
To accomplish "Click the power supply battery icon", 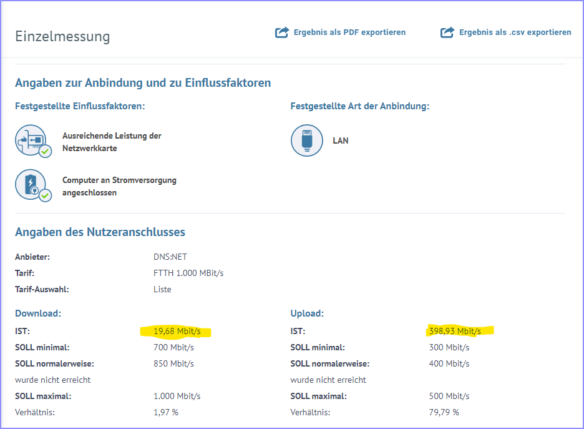I will pos(33,185).
